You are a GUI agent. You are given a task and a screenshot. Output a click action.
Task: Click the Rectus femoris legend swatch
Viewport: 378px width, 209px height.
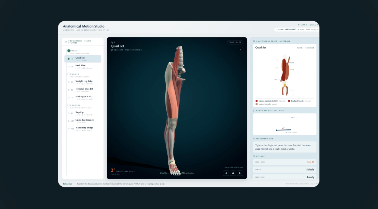click(289, 101)
